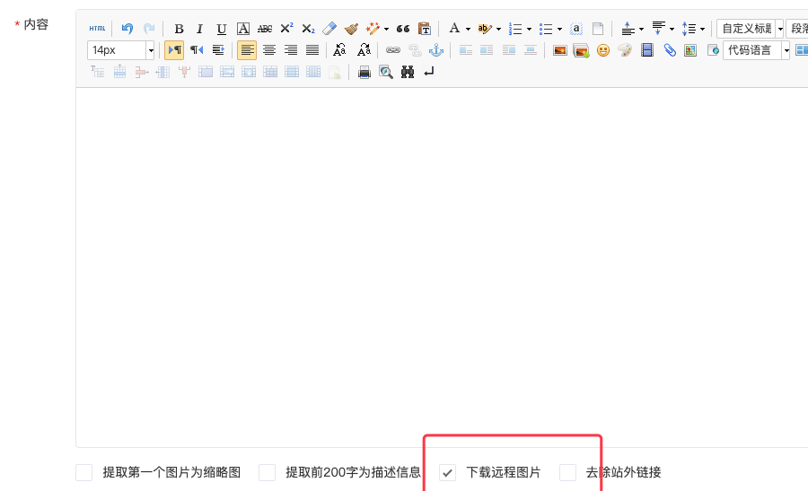Switch to HTML source view

97,29
